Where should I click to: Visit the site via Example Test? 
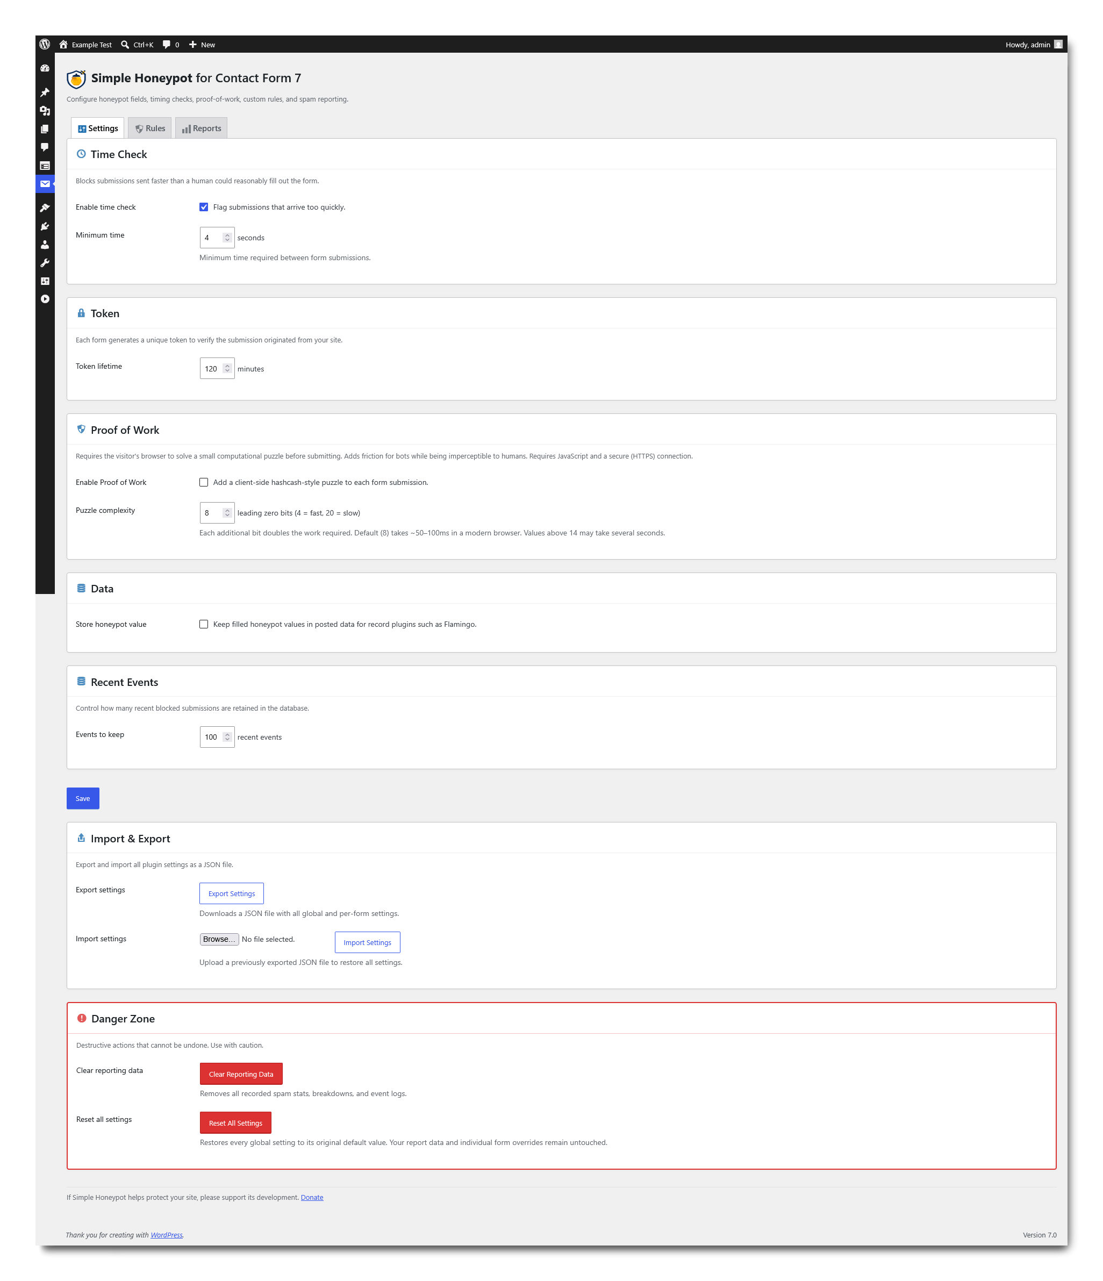[x=86, y=45]
